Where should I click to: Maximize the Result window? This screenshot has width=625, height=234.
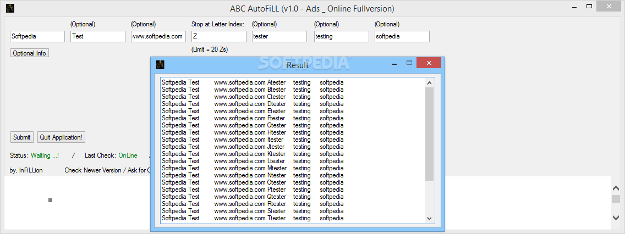(x=409, y=63)
